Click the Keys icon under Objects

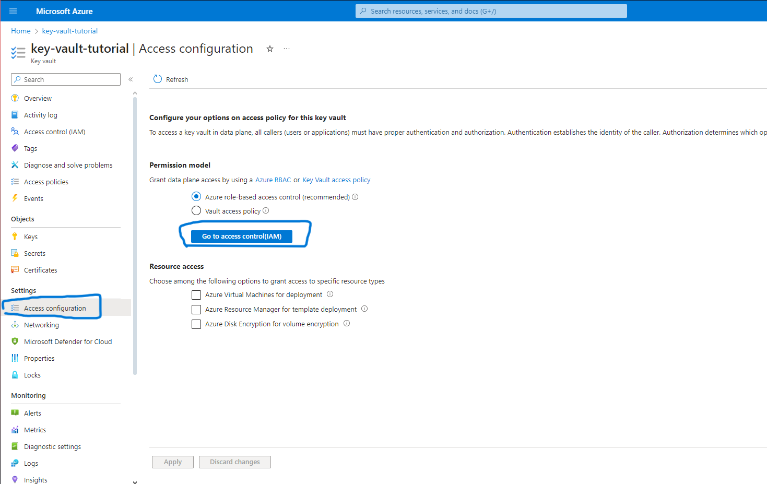(15, 237)
